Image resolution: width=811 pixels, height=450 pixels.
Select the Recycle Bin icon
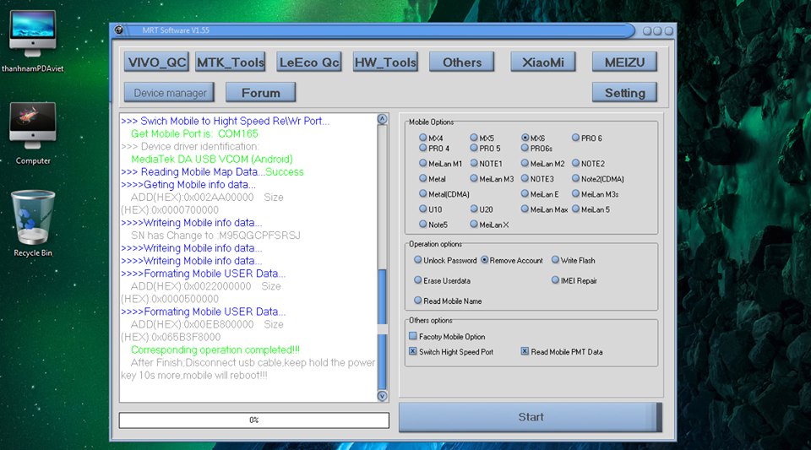click(33, 223)
